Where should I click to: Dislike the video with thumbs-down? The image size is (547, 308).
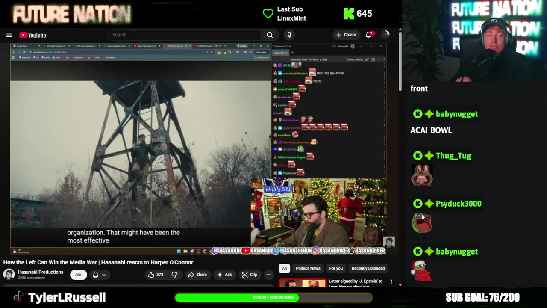click(174, 275)
